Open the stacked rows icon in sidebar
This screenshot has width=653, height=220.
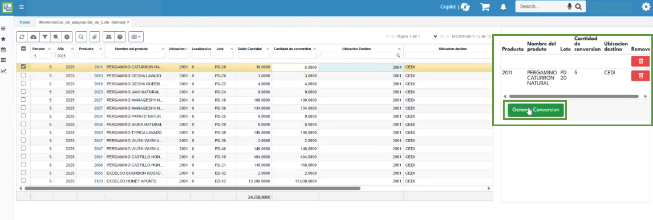coord(3,60)
